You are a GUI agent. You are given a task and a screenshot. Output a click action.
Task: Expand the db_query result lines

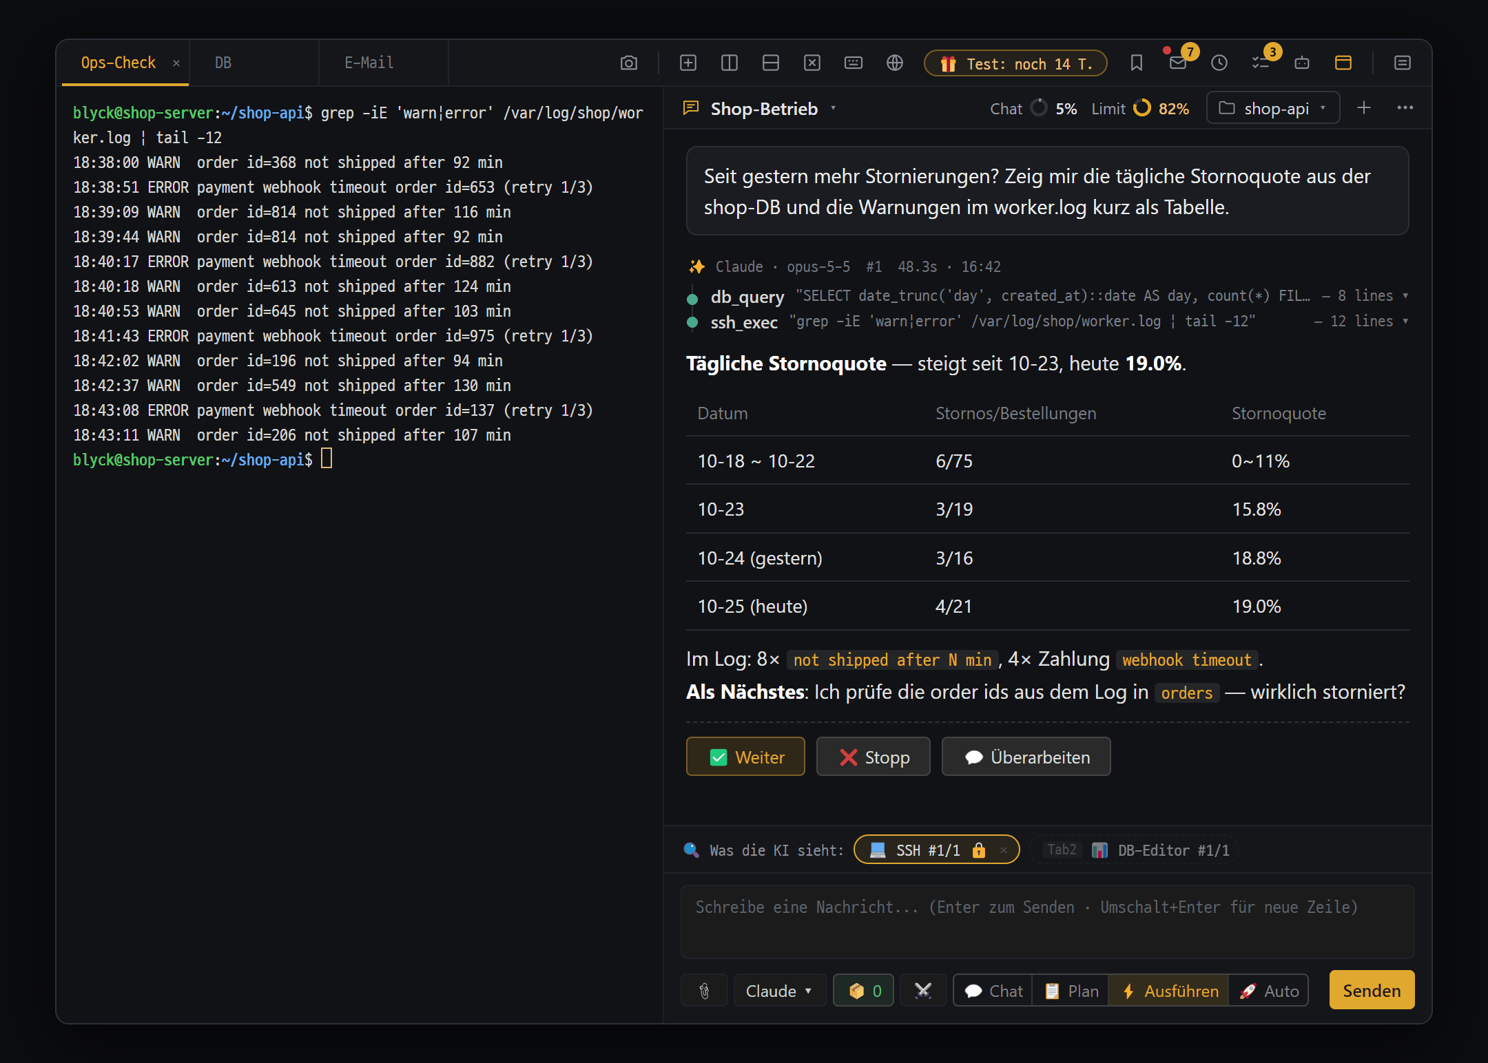point(1365,295)
